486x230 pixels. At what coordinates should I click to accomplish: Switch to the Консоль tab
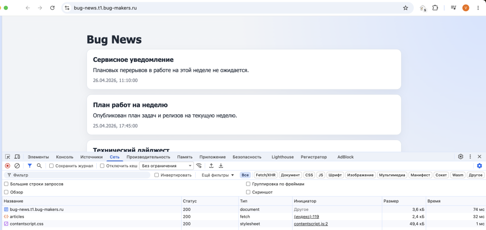point(64,157)
